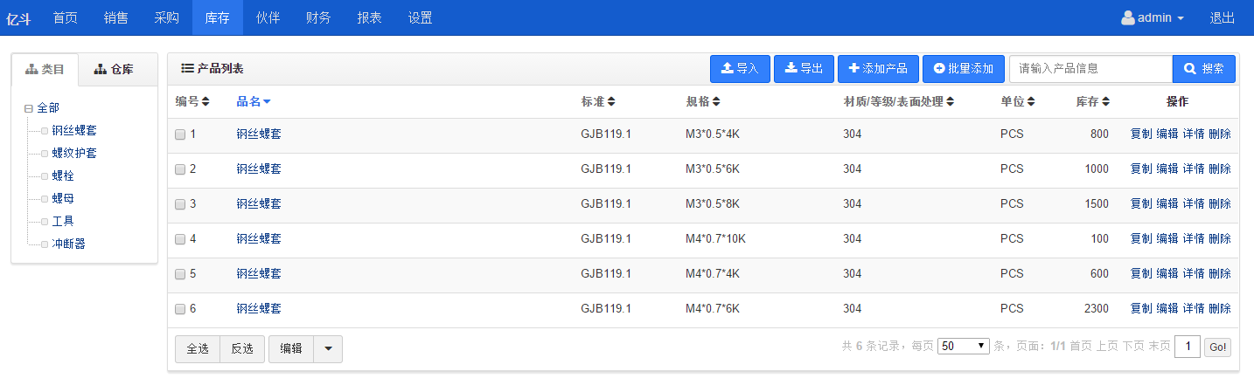Click the 批量添加 batch add button
The width and height of the screenshot is (1254, 392).
point(964,69)
